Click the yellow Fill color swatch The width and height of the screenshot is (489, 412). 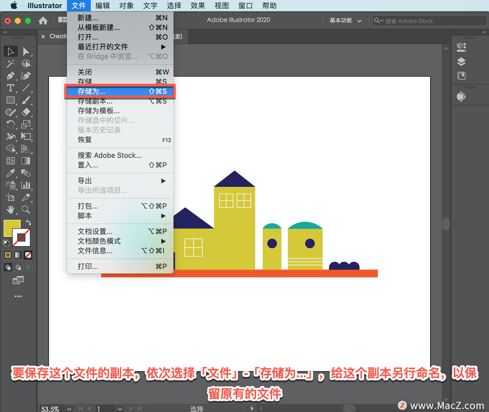pyautogui.click(x=10, y=226)
